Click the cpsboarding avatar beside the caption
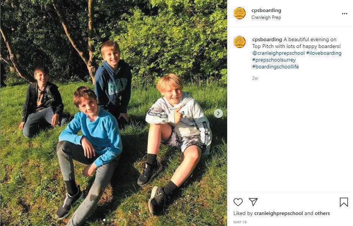Image resolution: width=353 pixels, height=226 pixels. tap(240, 42)
